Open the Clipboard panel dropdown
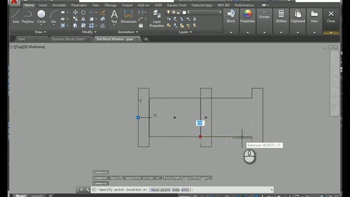Viewport: 350px width, 197px height. 297,32
